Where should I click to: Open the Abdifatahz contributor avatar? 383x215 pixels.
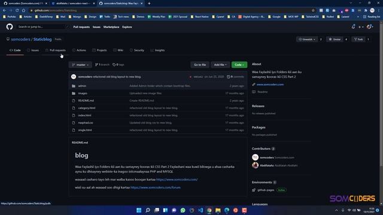[x=256, y=165]
